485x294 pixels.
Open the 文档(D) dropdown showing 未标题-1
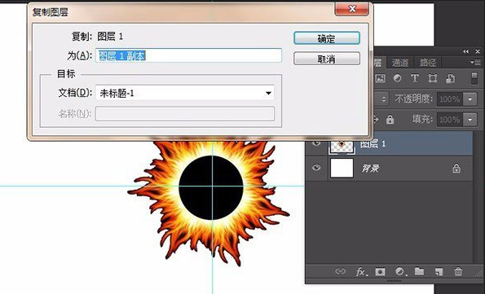pyautogui.click(x=185, y=93)
